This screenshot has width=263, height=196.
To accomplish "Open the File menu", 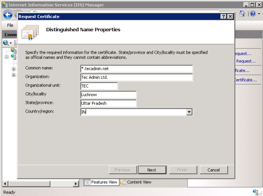I will coord(10,25).
